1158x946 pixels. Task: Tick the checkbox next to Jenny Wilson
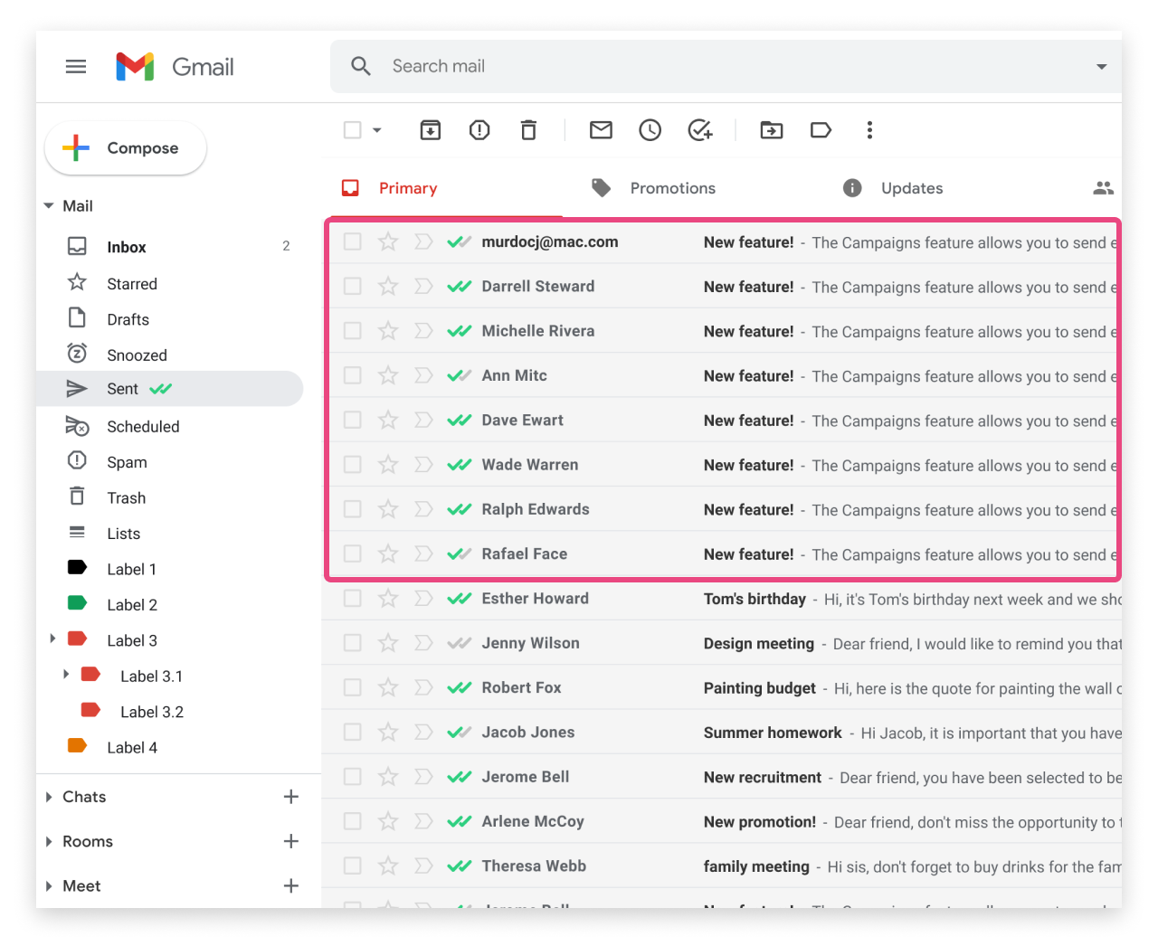tap(353, 643)
